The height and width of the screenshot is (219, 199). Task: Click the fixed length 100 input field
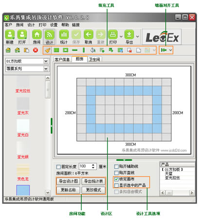point(85,166)
